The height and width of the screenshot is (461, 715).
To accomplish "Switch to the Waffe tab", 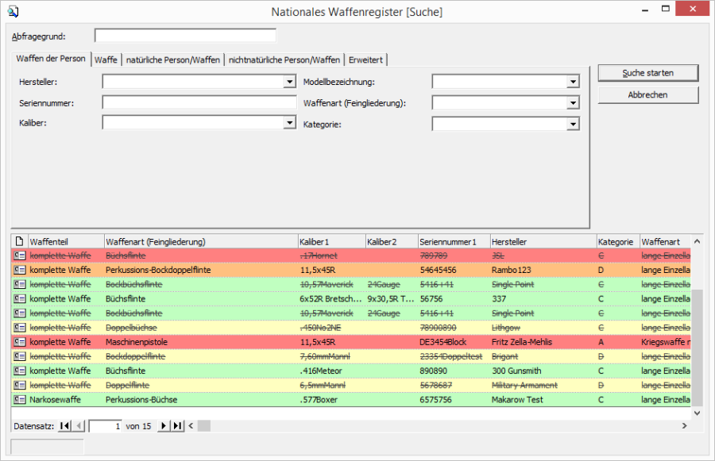I will 106,60.
